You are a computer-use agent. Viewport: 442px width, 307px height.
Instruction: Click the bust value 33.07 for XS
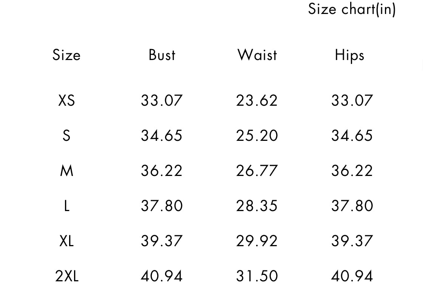click(162, 100)
